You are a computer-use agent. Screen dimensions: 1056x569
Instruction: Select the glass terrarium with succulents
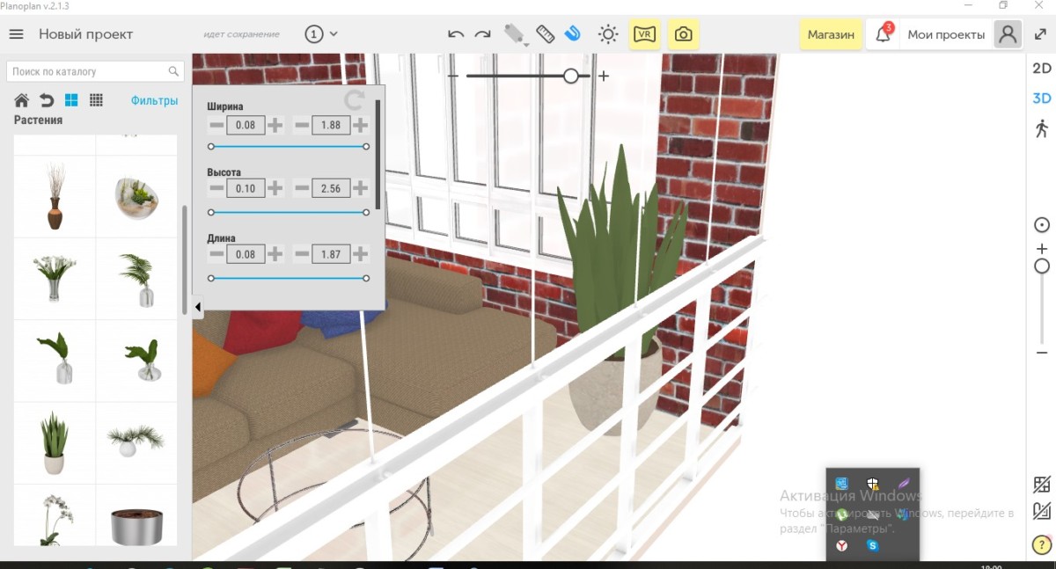136,196
